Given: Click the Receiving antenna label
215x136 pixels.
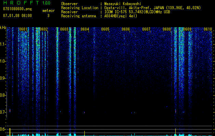Looking at the screenshot, I should coord(79,16).
